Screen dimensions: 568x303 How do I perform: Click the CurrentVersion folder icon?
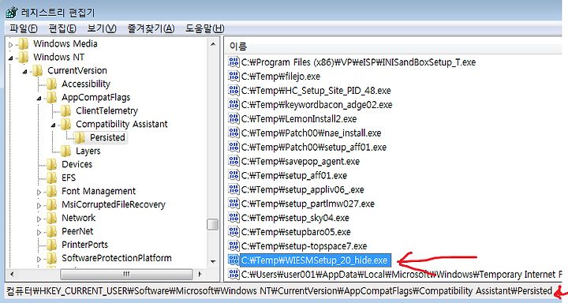tap(37, 71)
